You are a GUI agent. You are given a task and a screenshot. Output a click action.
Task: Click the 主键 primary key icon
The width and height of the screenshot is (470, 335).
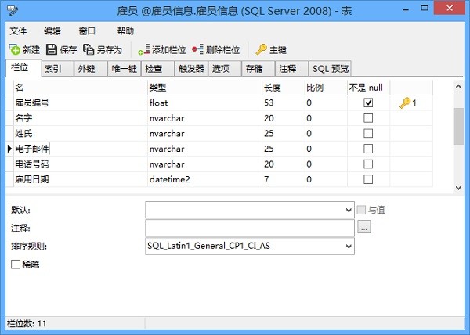pos(261,49)
